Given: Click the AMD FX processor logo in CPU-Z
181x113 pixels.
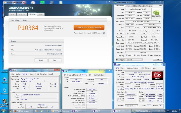Looking at the screenshot, I should point(157,76).
